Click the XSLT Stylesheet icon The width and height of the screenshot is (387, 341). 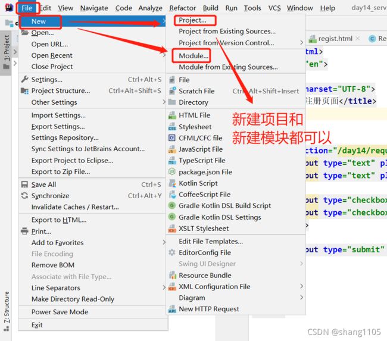coord(172,229)
